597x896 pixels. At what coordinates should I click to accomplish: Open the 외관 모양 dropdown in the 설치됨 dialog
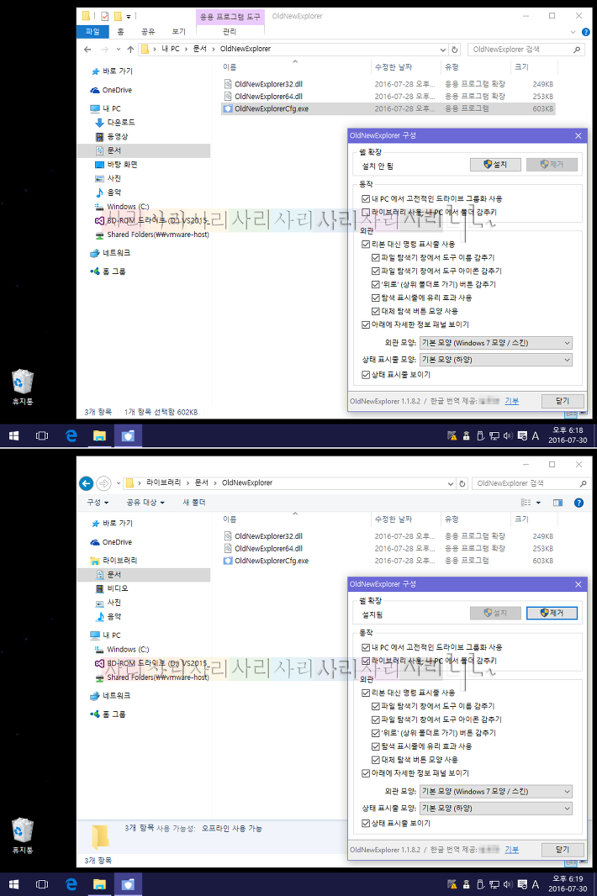[496, 792]
